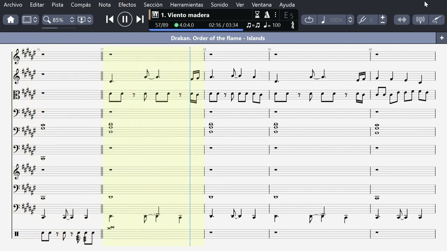
Task: Click the time display 02:16 / 03:34
Action: (223, 25)
